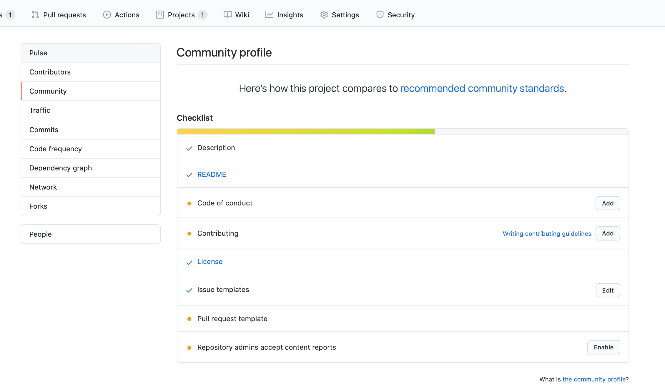
Task: Click the Wiki book icon
Action: click(227, 15)
